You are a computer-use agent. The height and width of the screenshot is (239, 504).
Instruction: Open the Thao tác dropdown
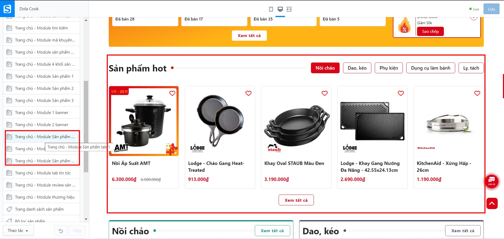18,231
